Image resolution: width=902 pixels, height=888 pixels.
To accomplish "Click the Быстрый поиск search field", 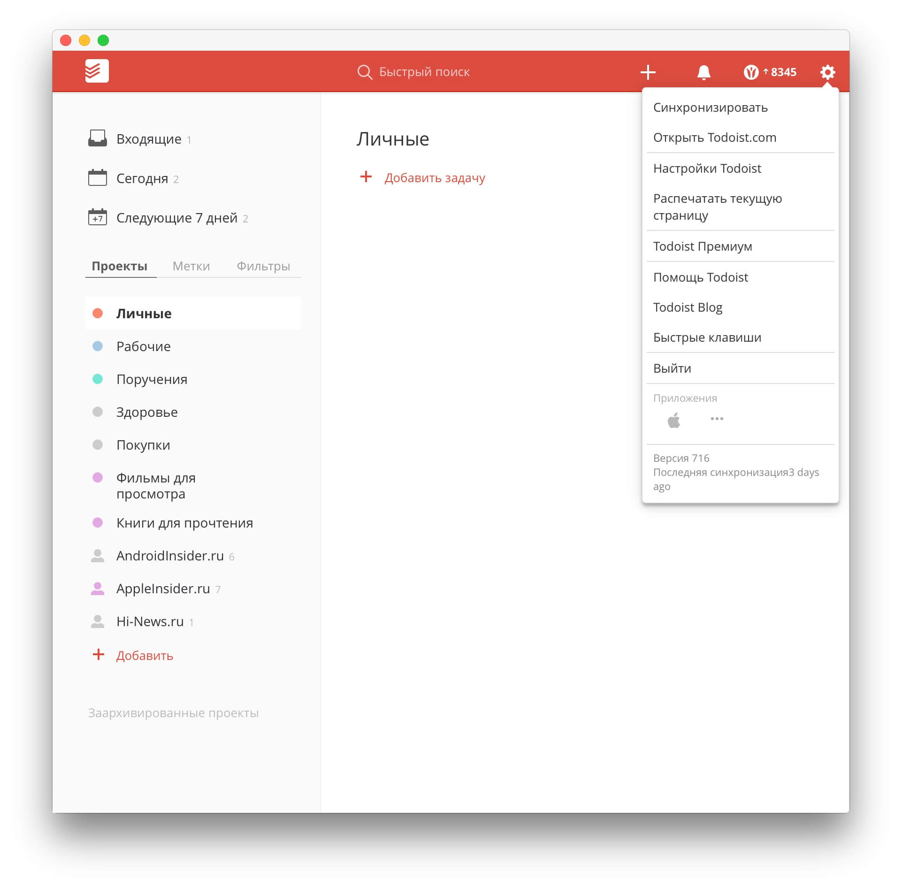I will point(424,72).
